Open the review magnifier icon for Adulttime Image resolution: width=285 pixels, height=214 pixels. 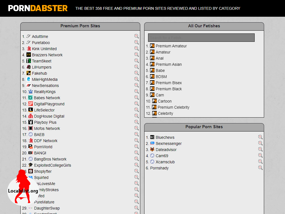click(136, 36)
